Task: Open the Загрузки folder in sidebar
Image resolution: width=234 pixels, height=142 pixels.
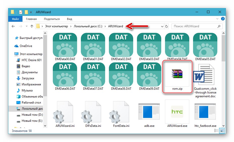Action: pyautogui.click(x=25, y=78)
